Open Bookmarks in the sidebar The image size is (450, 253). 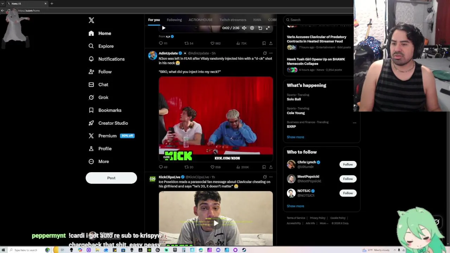[105, 110]
